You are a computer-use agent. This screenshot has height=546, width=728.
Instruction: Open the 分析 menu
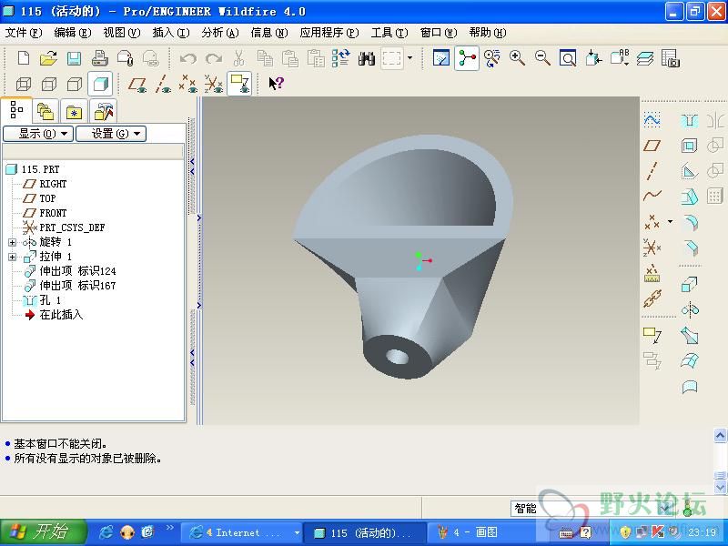pos(219,33)
